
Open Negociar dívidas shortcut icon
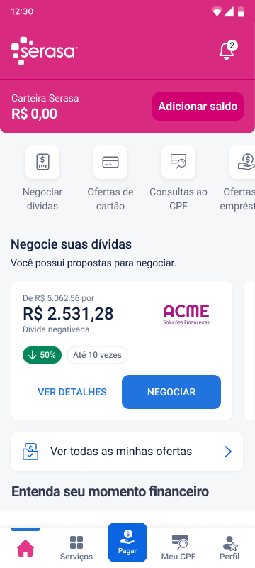click(x=42, y=162)
